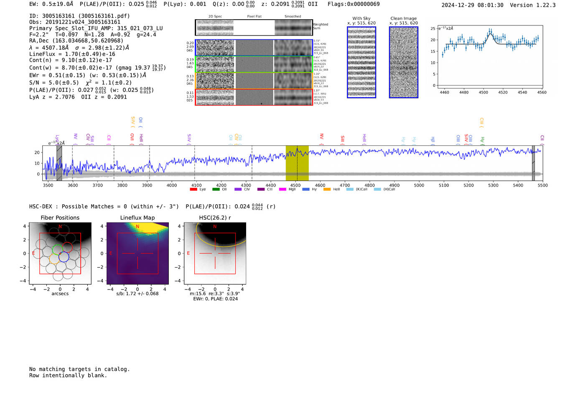Click the Smoothed column header
The image size is (585, 398).
click(293, 17)
